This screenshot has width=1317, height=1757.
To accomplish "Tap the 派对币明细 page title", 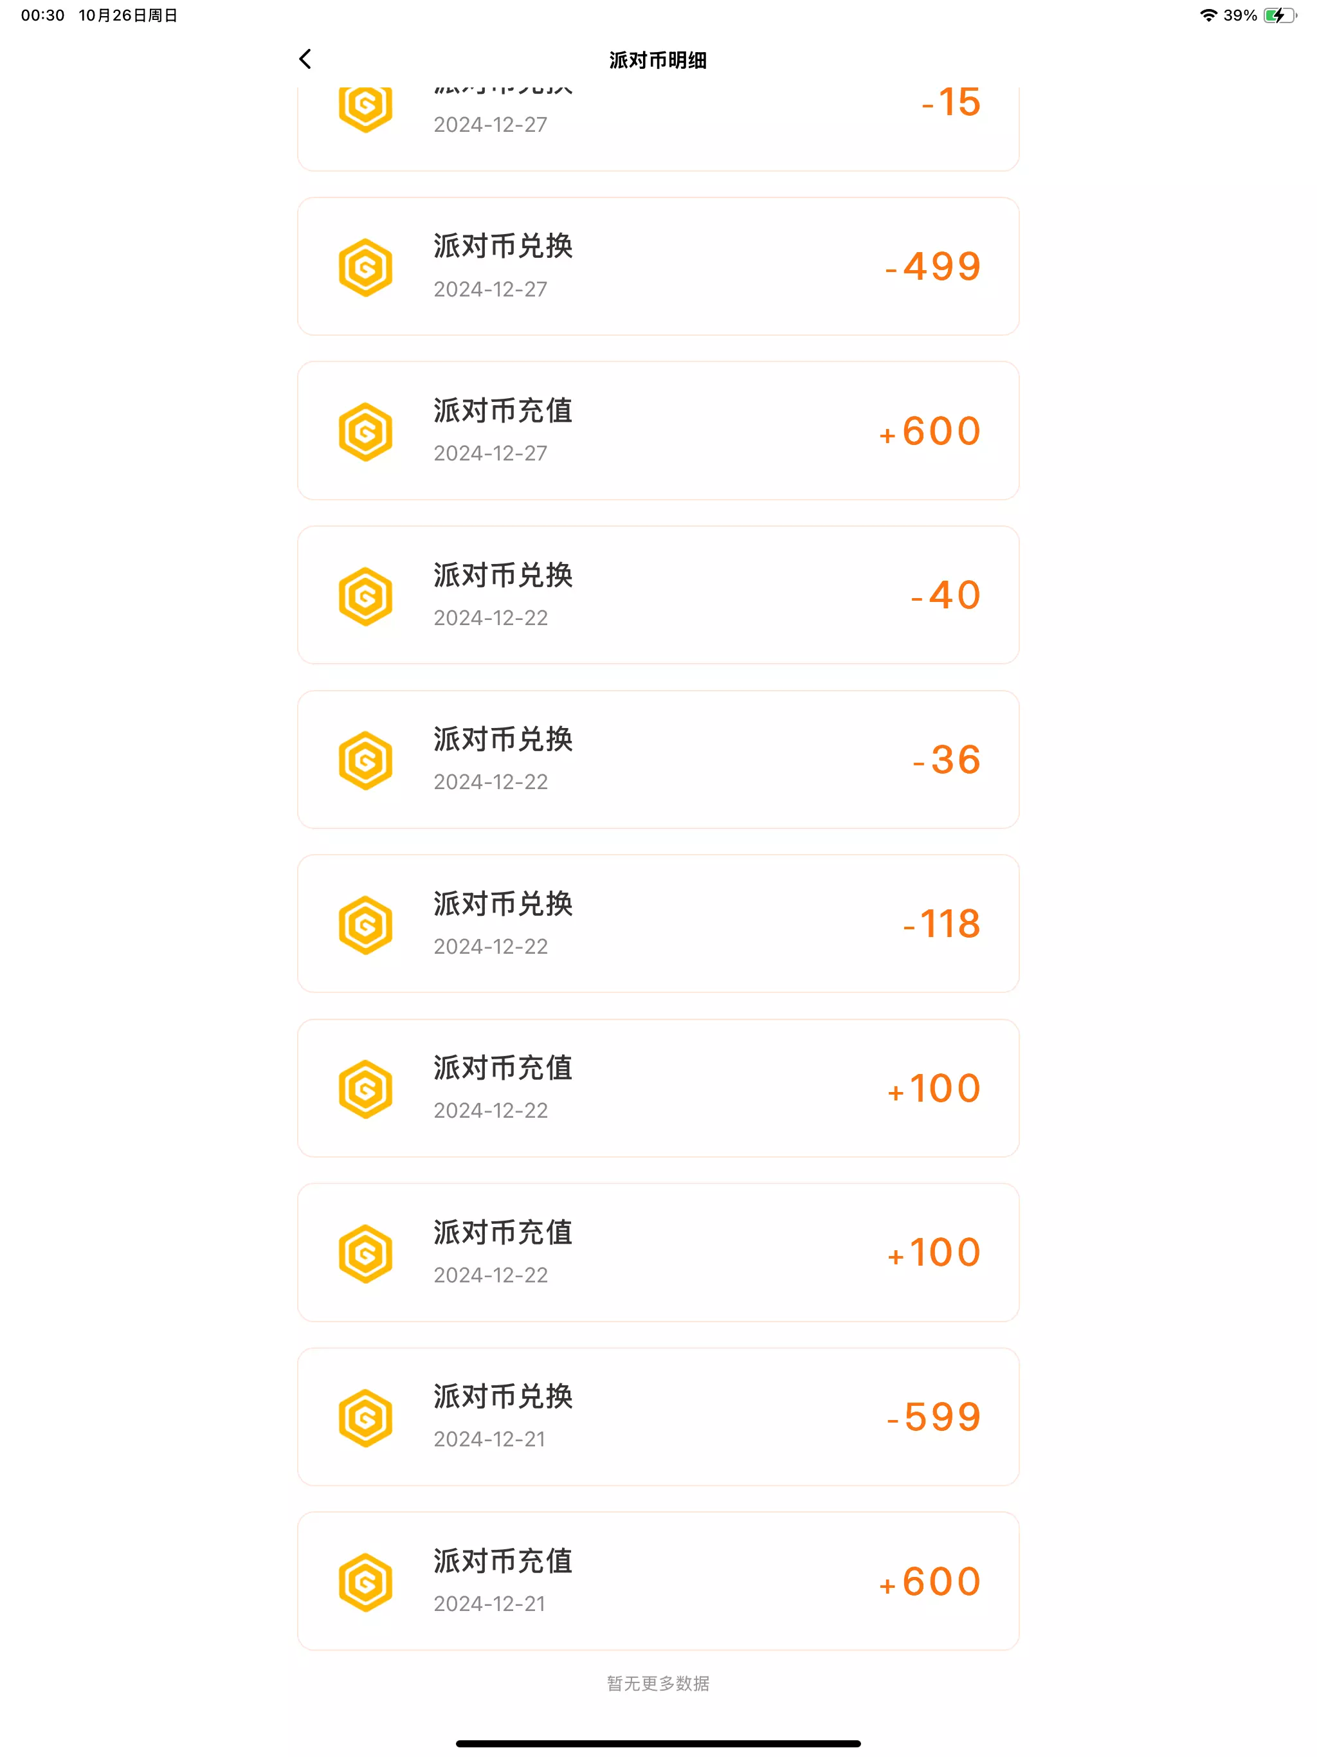I will pos(658,60).
